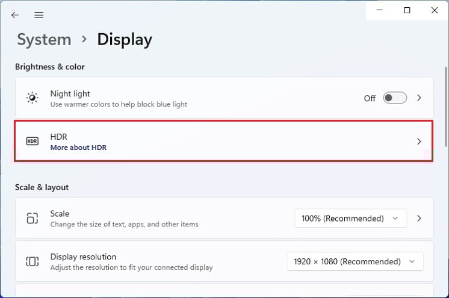This screenshot has height=298, width=449.
Task: Go to System in breadcrumb
Action: 44,40
